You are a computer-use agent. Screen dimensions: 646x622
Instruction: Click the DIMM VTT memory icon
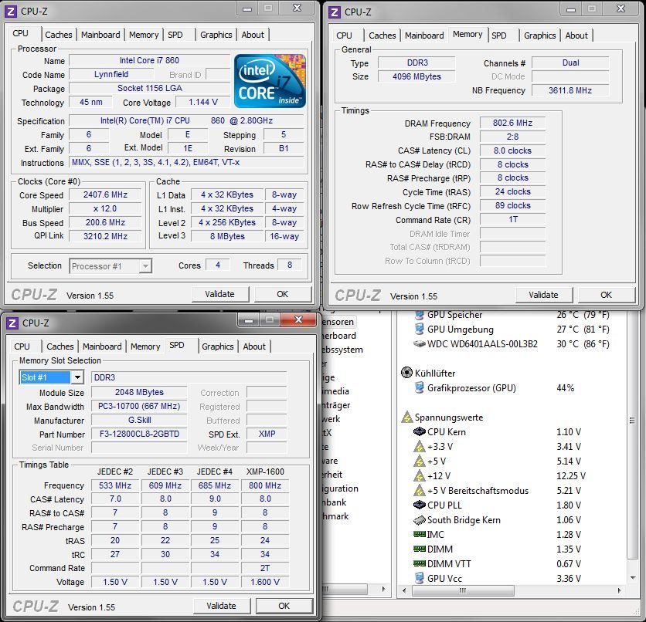pyautogui.click(x=419, y=563)
